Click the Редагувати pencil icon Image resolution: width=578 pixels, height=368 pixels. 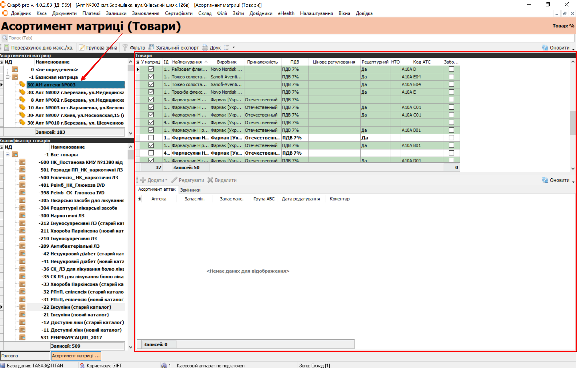pos(174,180)
